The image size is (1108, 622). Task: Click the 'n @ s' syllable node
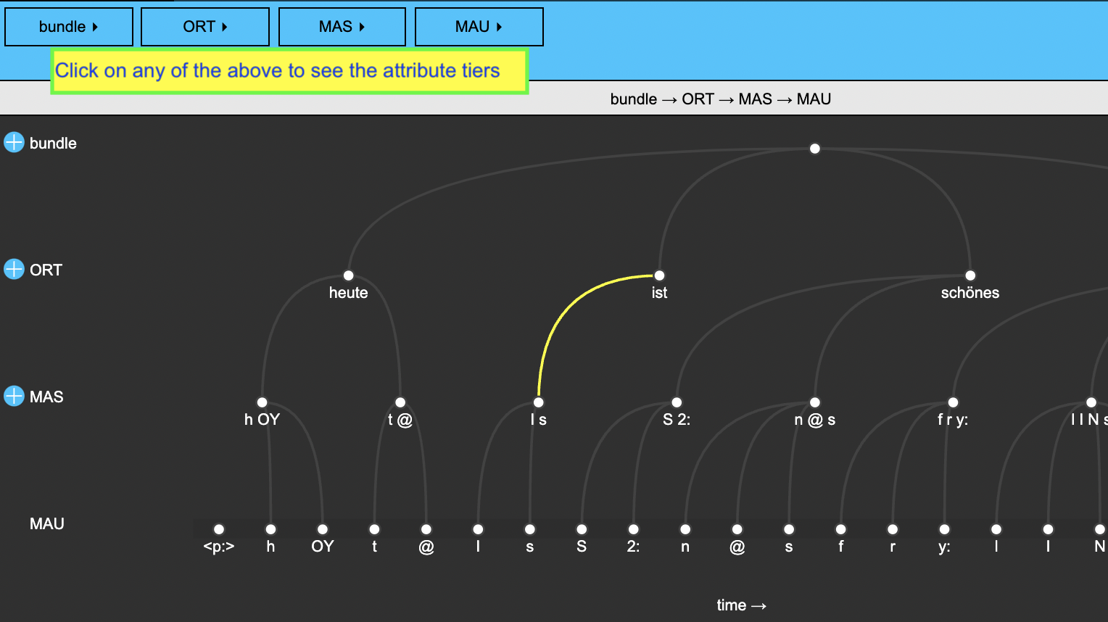click(x=815, y=402)
